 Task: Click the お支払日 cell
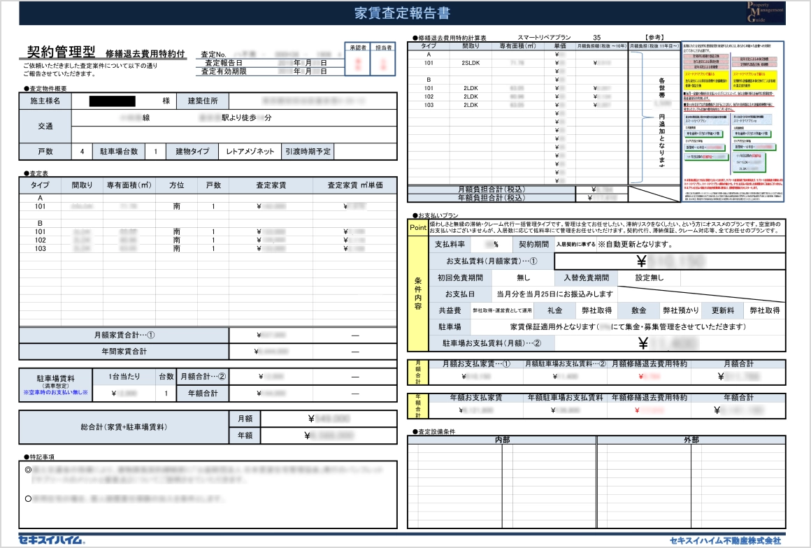pos(460,294)
